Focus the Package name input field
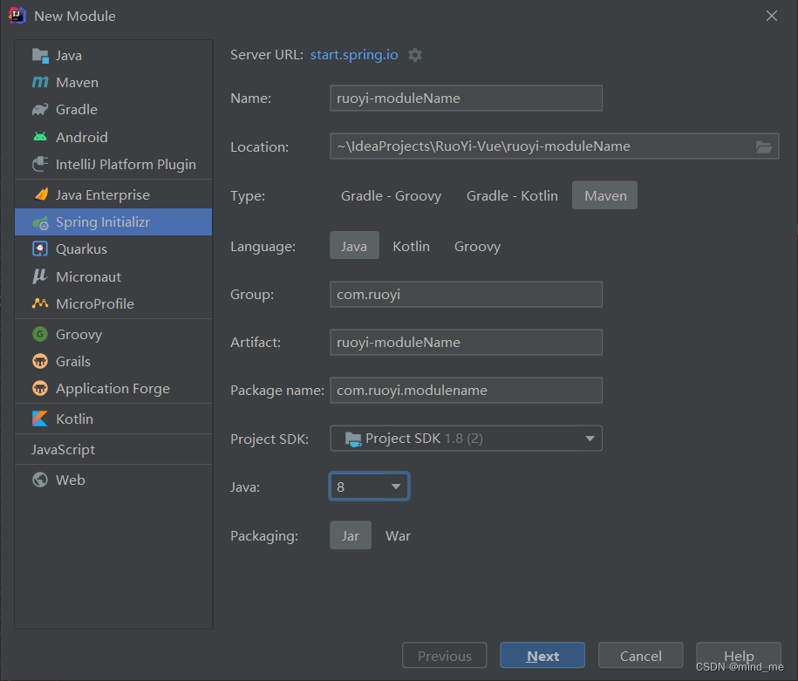798x681 pixels. click(467, 391)
